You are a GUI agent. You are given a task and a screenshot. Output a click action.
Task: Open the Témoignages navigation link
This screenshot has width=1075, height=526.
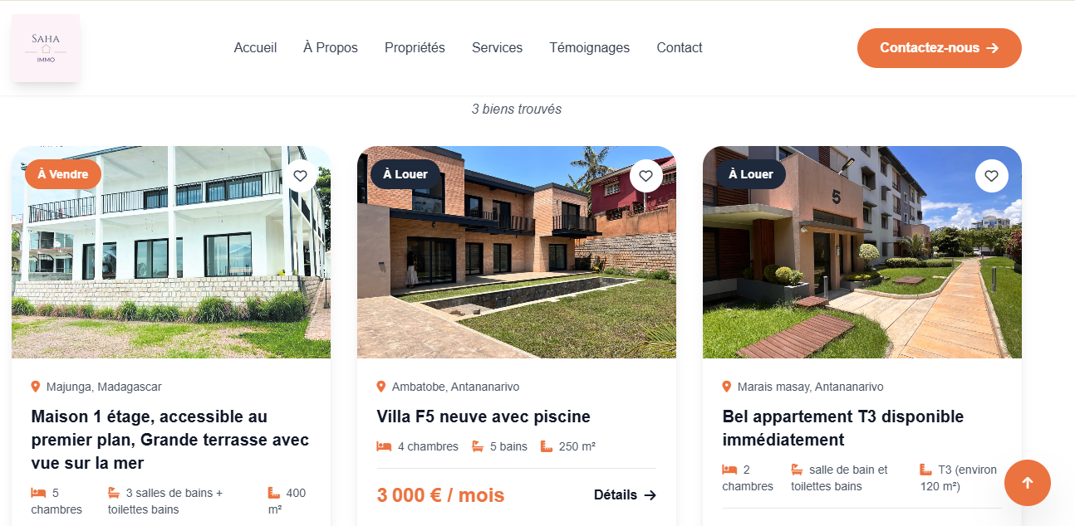[589, 48]
